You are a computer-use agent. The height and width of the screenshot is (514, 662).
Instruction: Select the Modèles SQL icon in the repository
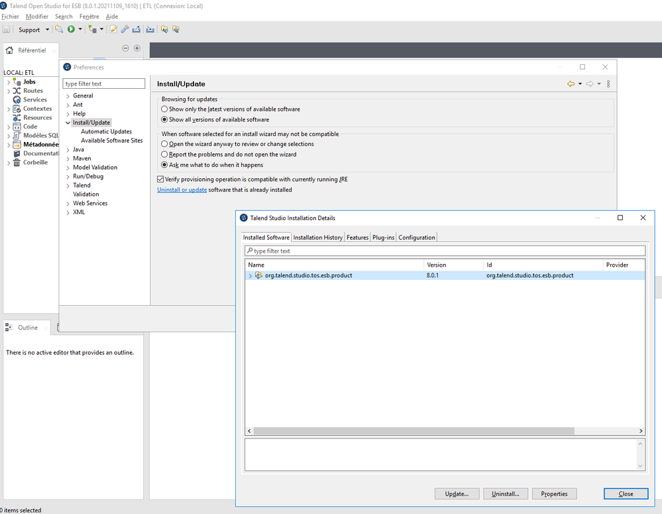[17, 135]
